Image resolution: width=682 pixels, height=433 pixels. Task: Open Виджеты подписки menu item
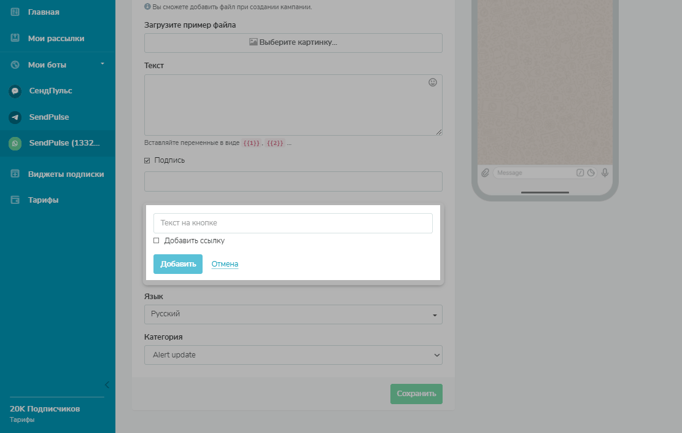(66, 174)
